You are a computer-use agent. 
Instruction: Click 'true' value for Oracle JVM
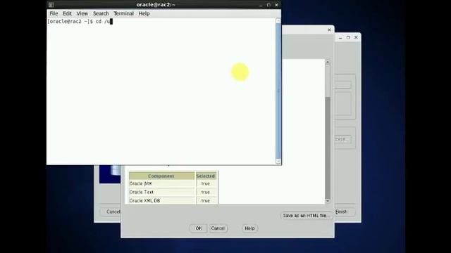206,183
